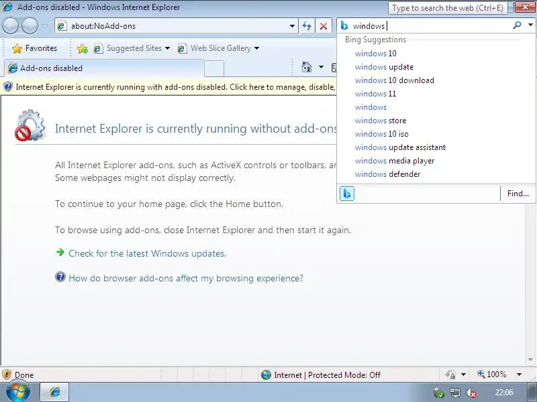Viewport: 537px width, 402px height.
Task: Choose the 'windows store' suggestion
Action: tap(381, 121)
